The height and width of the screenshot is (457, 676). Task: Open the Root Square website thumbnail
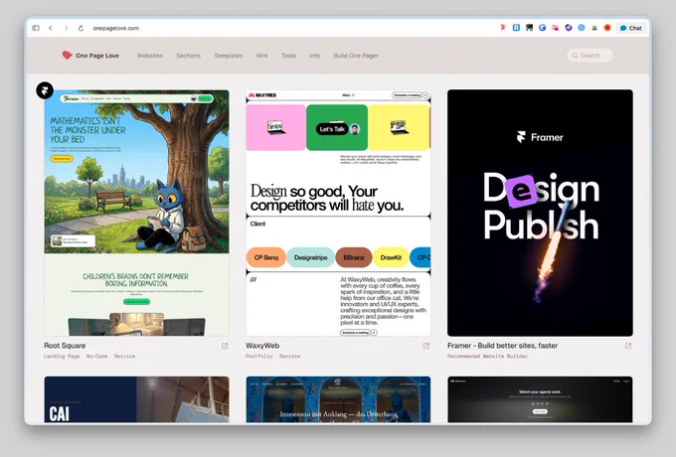click(136, 213)
